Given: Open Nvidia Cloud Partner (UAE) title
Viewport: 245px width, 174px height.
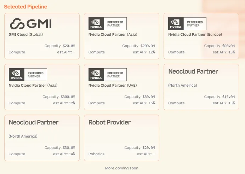Looking at the screenshot, I should (x=112, y=85).
